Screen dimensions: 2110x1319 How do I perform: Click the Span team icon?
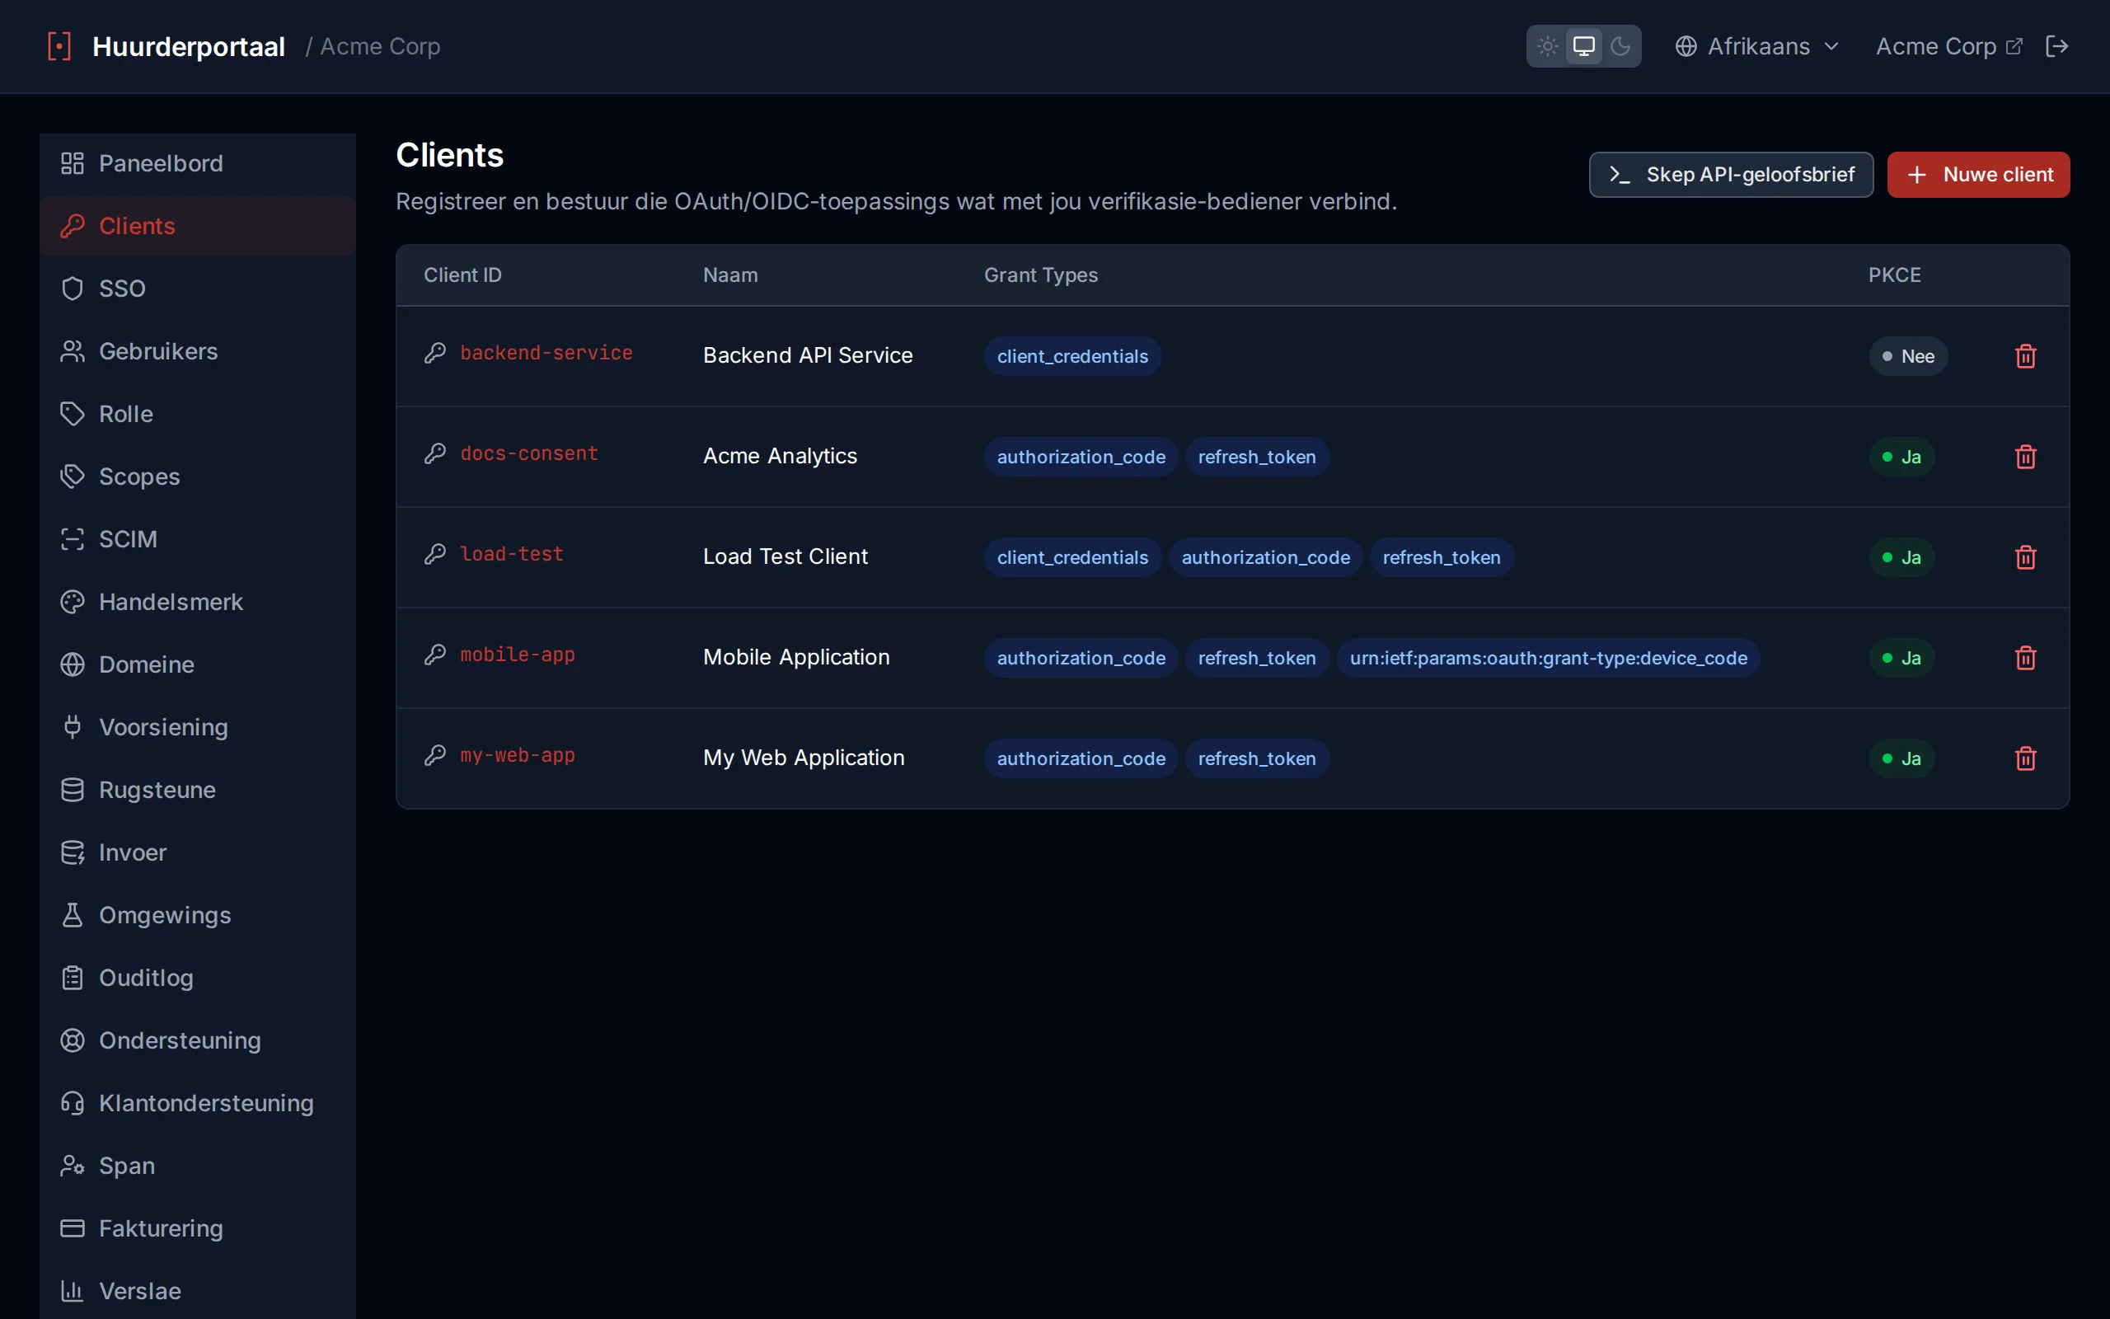[73, 1166]
